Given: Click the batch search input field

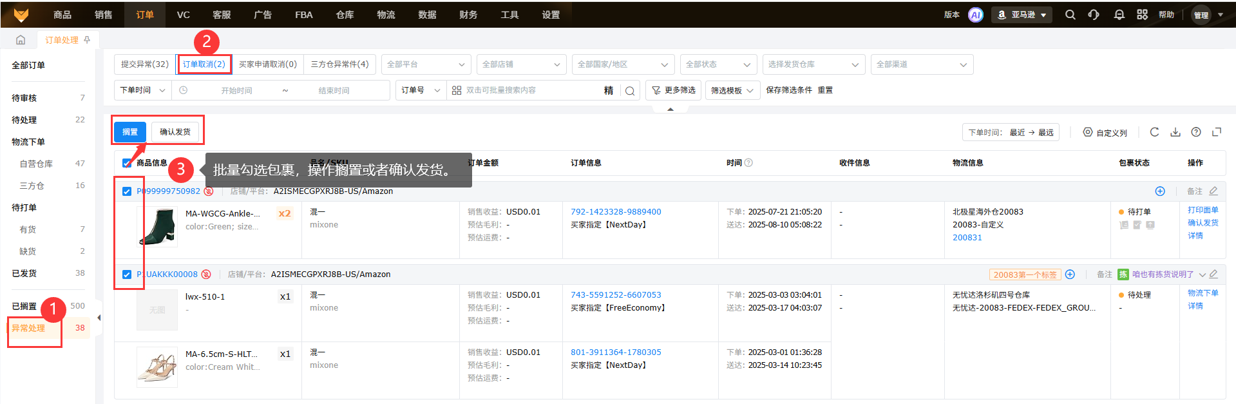Looking at the screenshot, I should point(528,91).
